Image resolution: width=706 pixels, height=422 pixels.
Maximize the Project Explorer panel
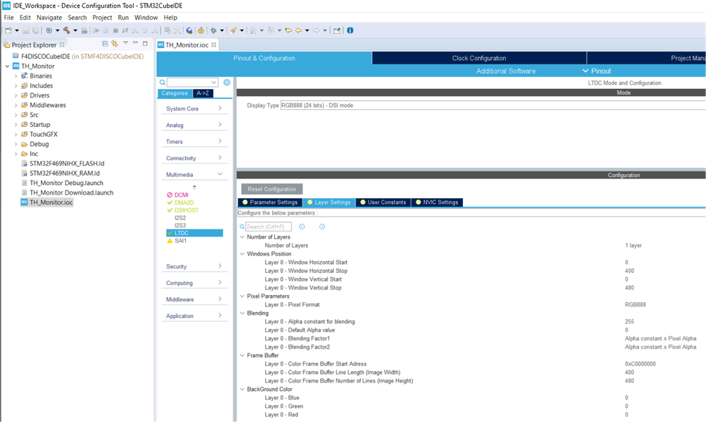145,43
